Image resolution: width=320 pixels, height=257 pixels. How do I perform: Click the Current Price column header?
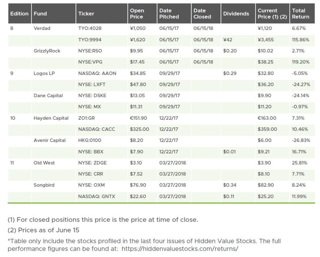point(272,14)
